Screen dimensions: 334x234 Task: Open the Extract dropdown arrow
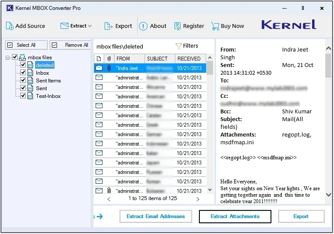coord(90,26)
